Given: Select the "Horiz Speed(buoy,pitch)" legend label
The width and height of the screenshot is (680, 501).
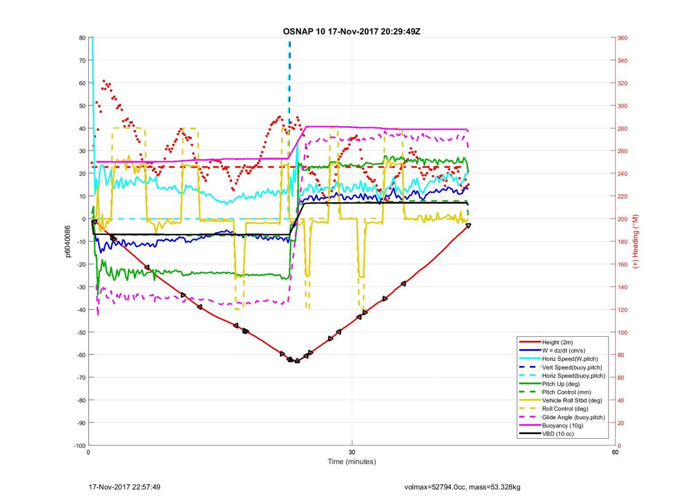Looking at the screenshot, I should tap(573, 376).
